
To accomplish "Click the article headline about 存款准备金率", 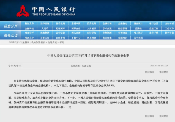I will click(x=88, y=56).
